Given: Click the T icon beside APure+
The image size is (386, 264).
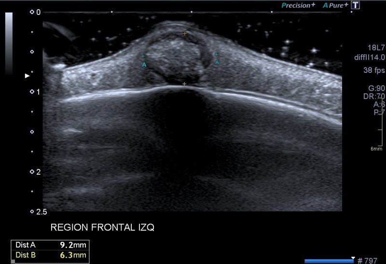Looking at the screenshot, I should tap(356, 5).
